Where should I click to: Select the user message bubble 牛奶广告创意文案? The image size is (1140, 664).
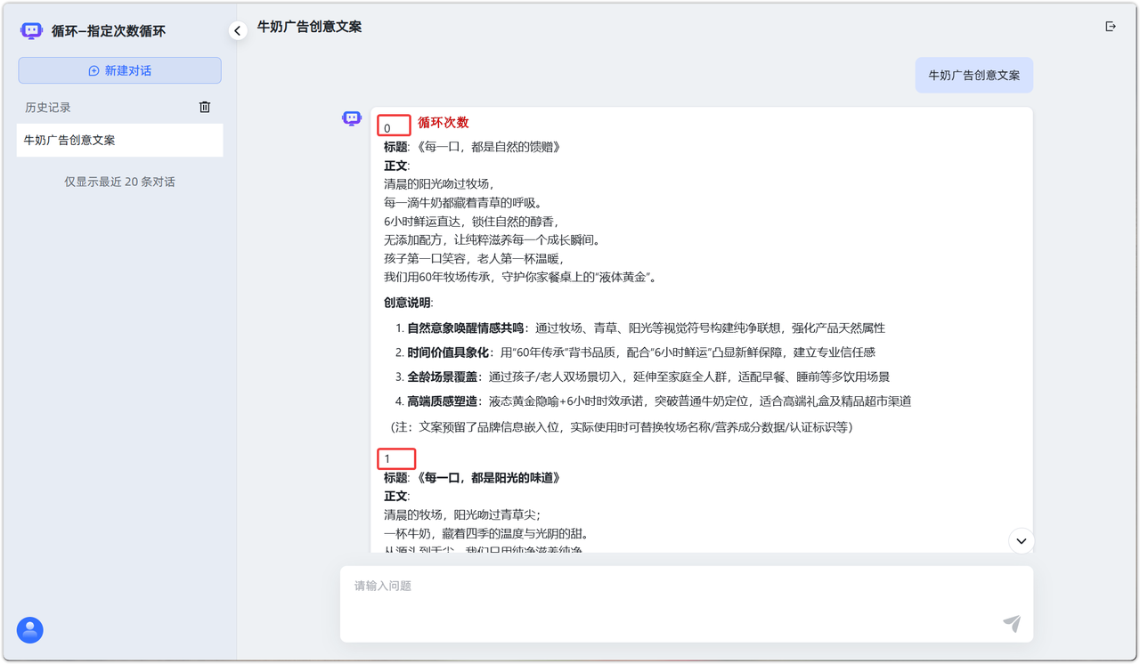[x=973, y=76]
